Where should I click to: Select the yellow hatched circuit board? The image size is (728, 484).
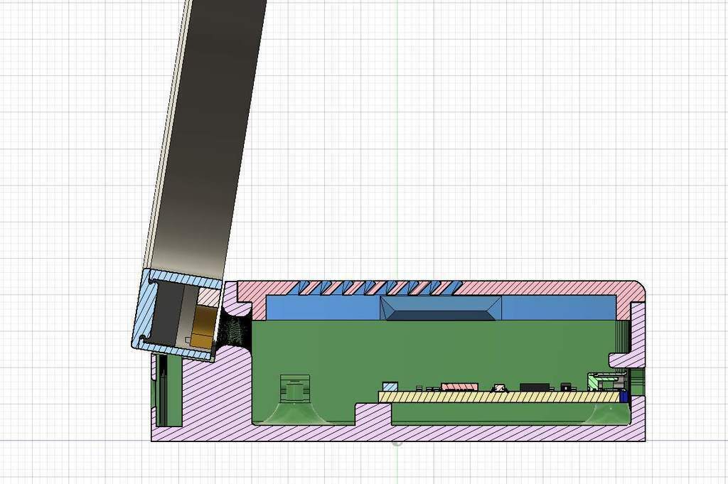click(x=499, y=397)
